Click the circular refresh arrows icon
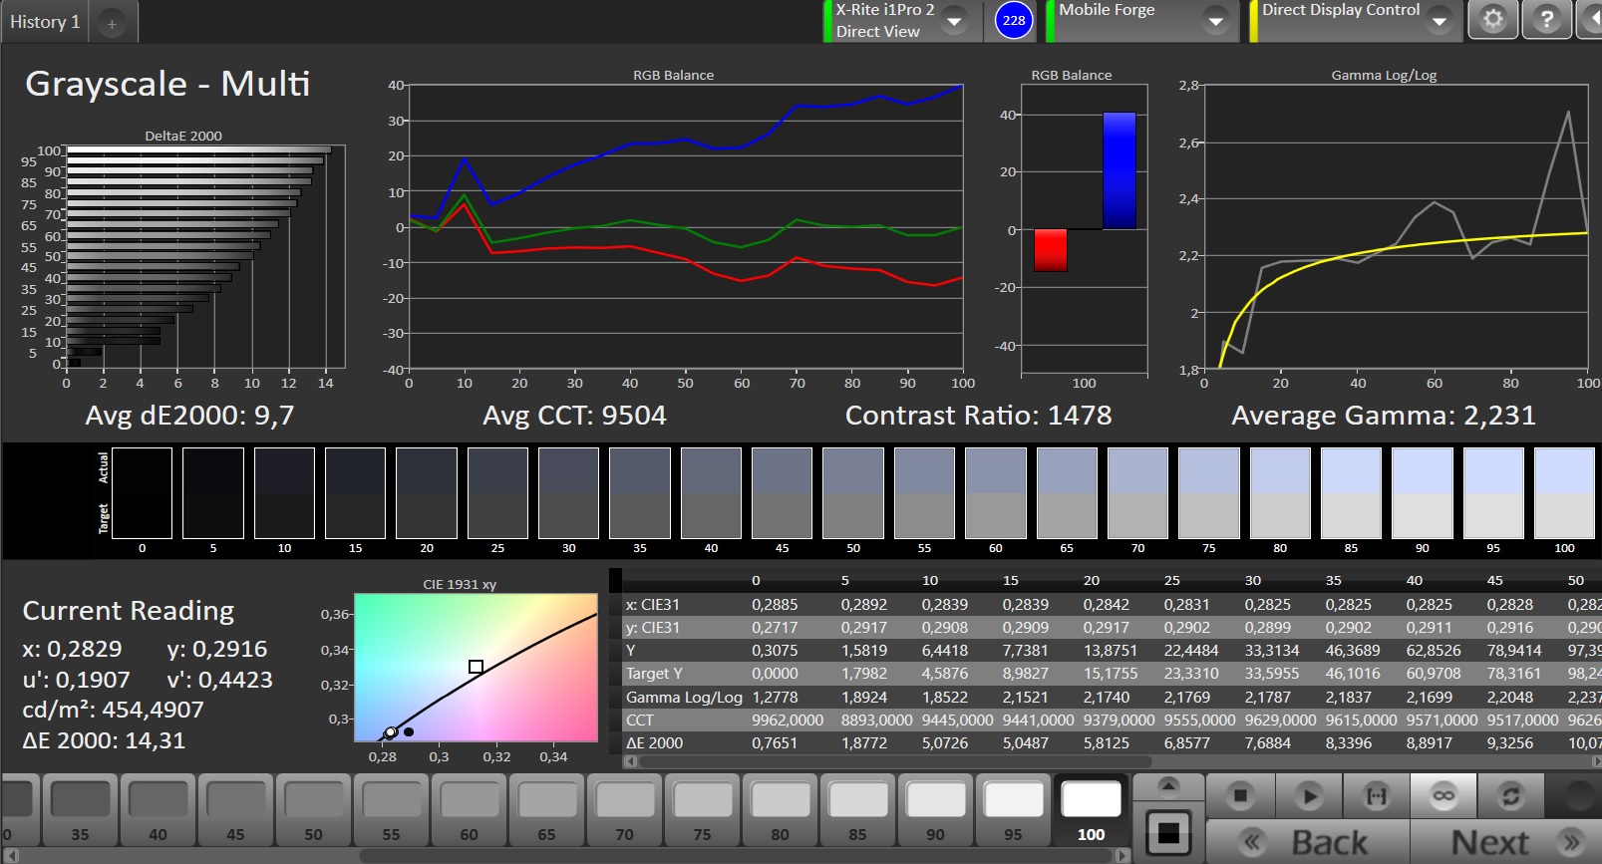This screenshot has width=1602, height=864. [x=1510, y=795]
